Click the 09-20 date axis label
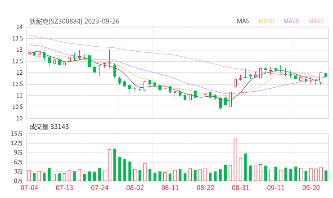333x198 pixels. (311, 188)
